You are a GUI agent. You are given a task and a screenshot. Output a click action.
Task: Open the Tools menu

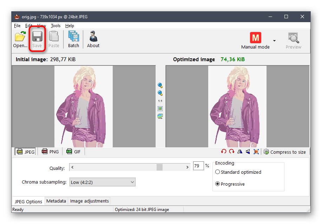pyautogui.click(x=55, y=26)
